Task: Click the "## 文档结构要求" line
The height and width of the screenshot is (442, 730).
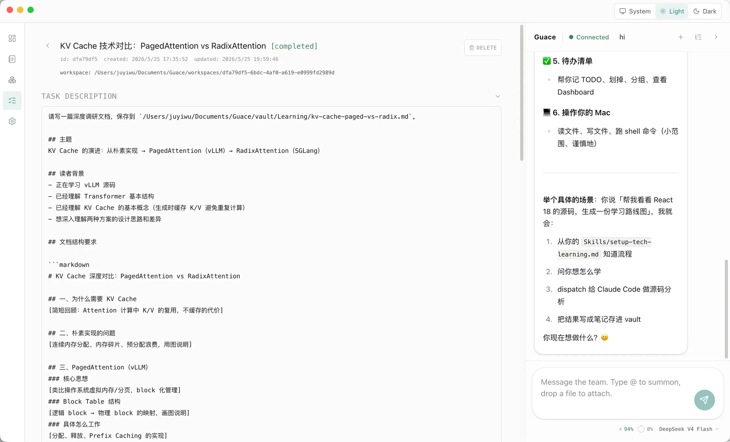Action: [x=73, y=242]
